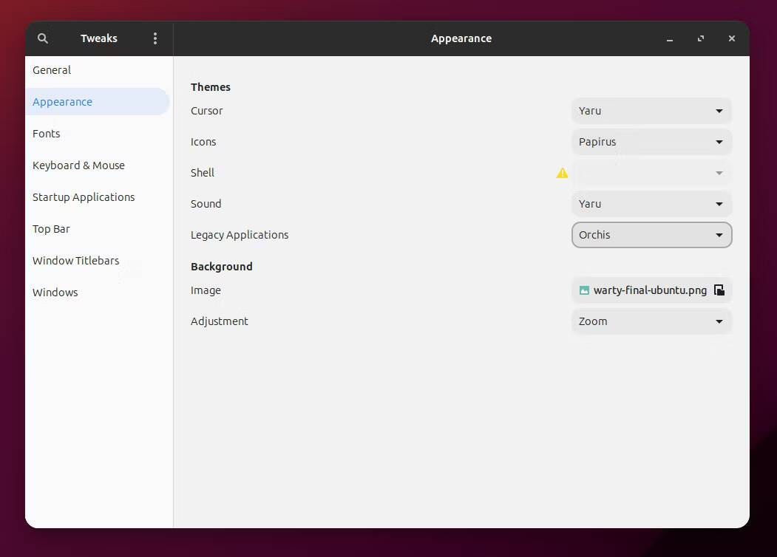Click the disabled Shell dropdown arrow
Viewport: 777px width, 557px height.
(718, 173)
